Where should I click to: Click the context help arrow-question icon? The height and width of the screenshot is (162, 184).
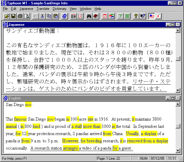pos(143,16)
